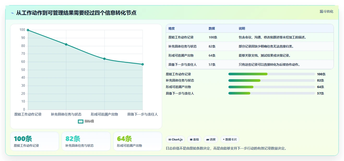Click the 说明 column header
The width and height of the screenshot is (344, 161).
pos(242,29)
